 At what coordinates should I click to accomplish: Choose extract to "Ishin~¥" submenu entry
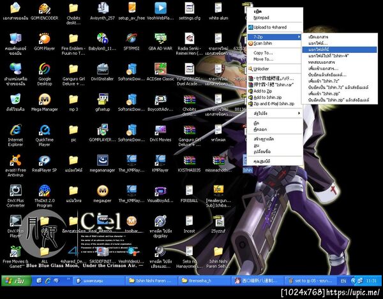click(340, 56)
